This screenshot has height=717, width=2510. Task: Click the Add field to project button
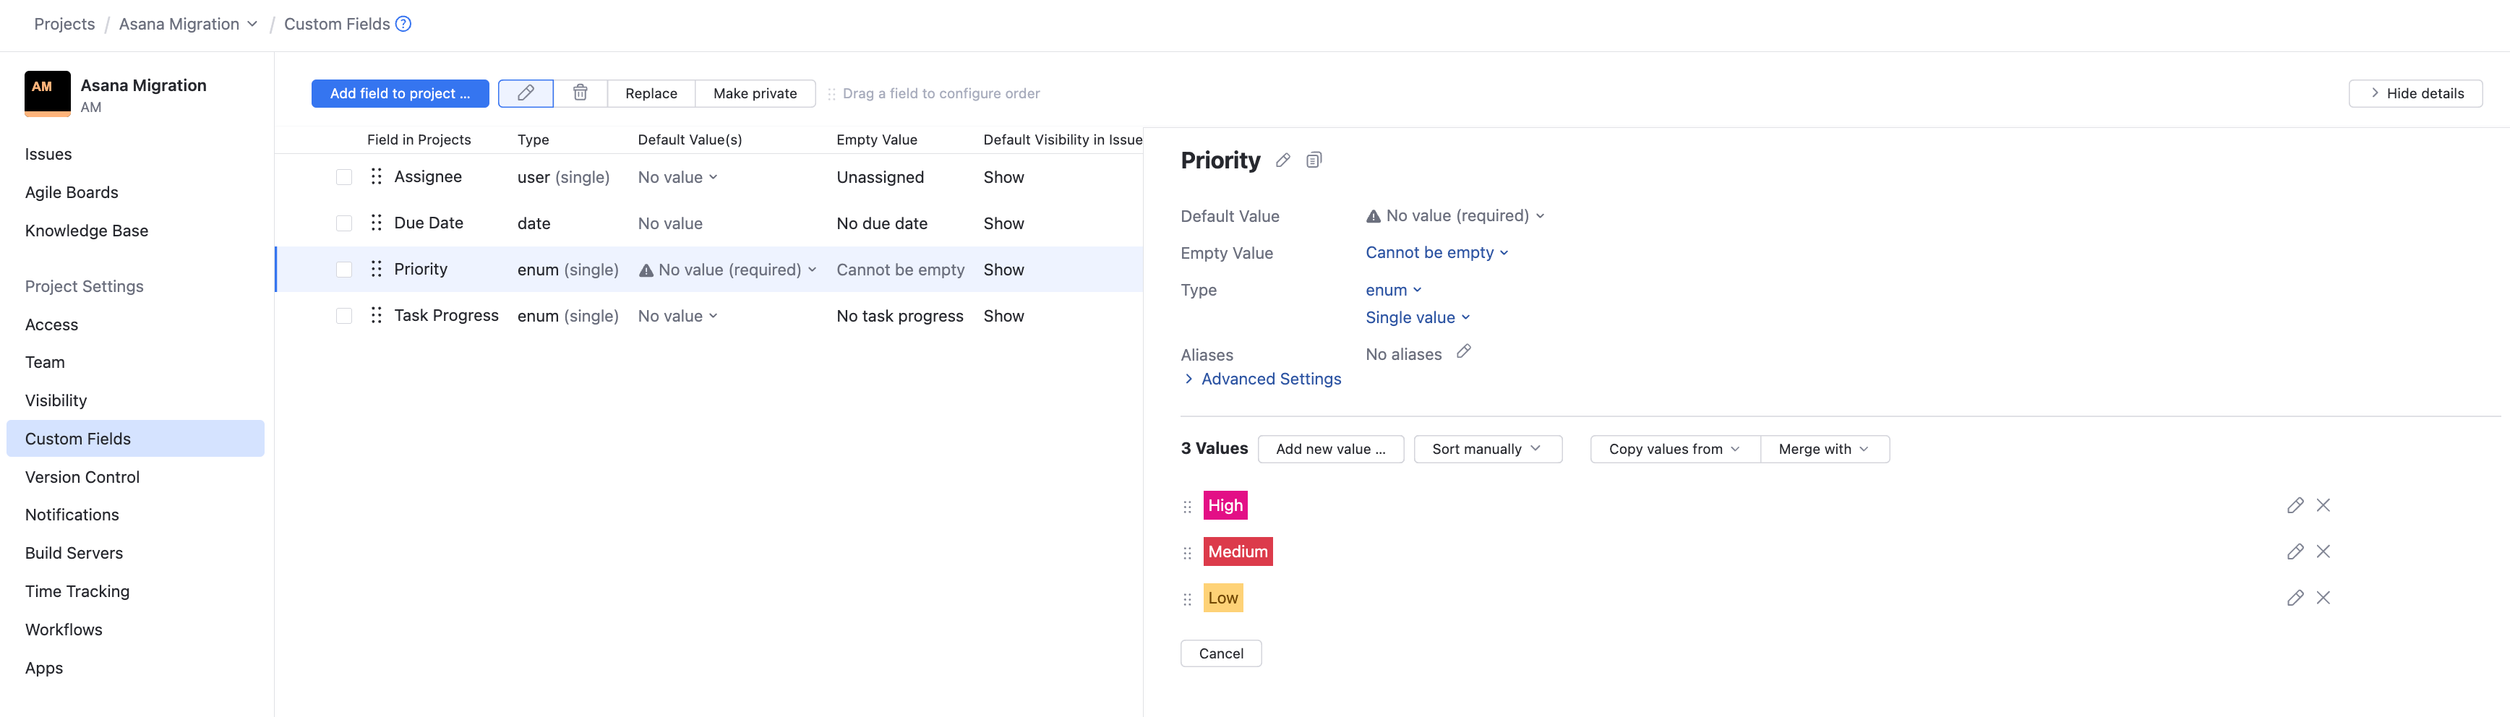point(400,93)
